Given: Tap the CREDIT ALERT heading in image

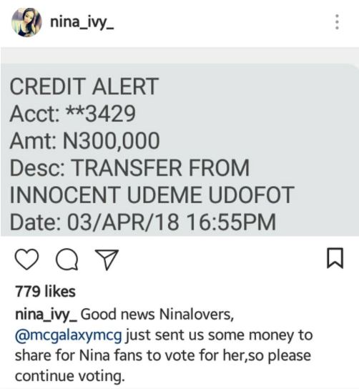Looking at the screenshot, I should point(84,86).
